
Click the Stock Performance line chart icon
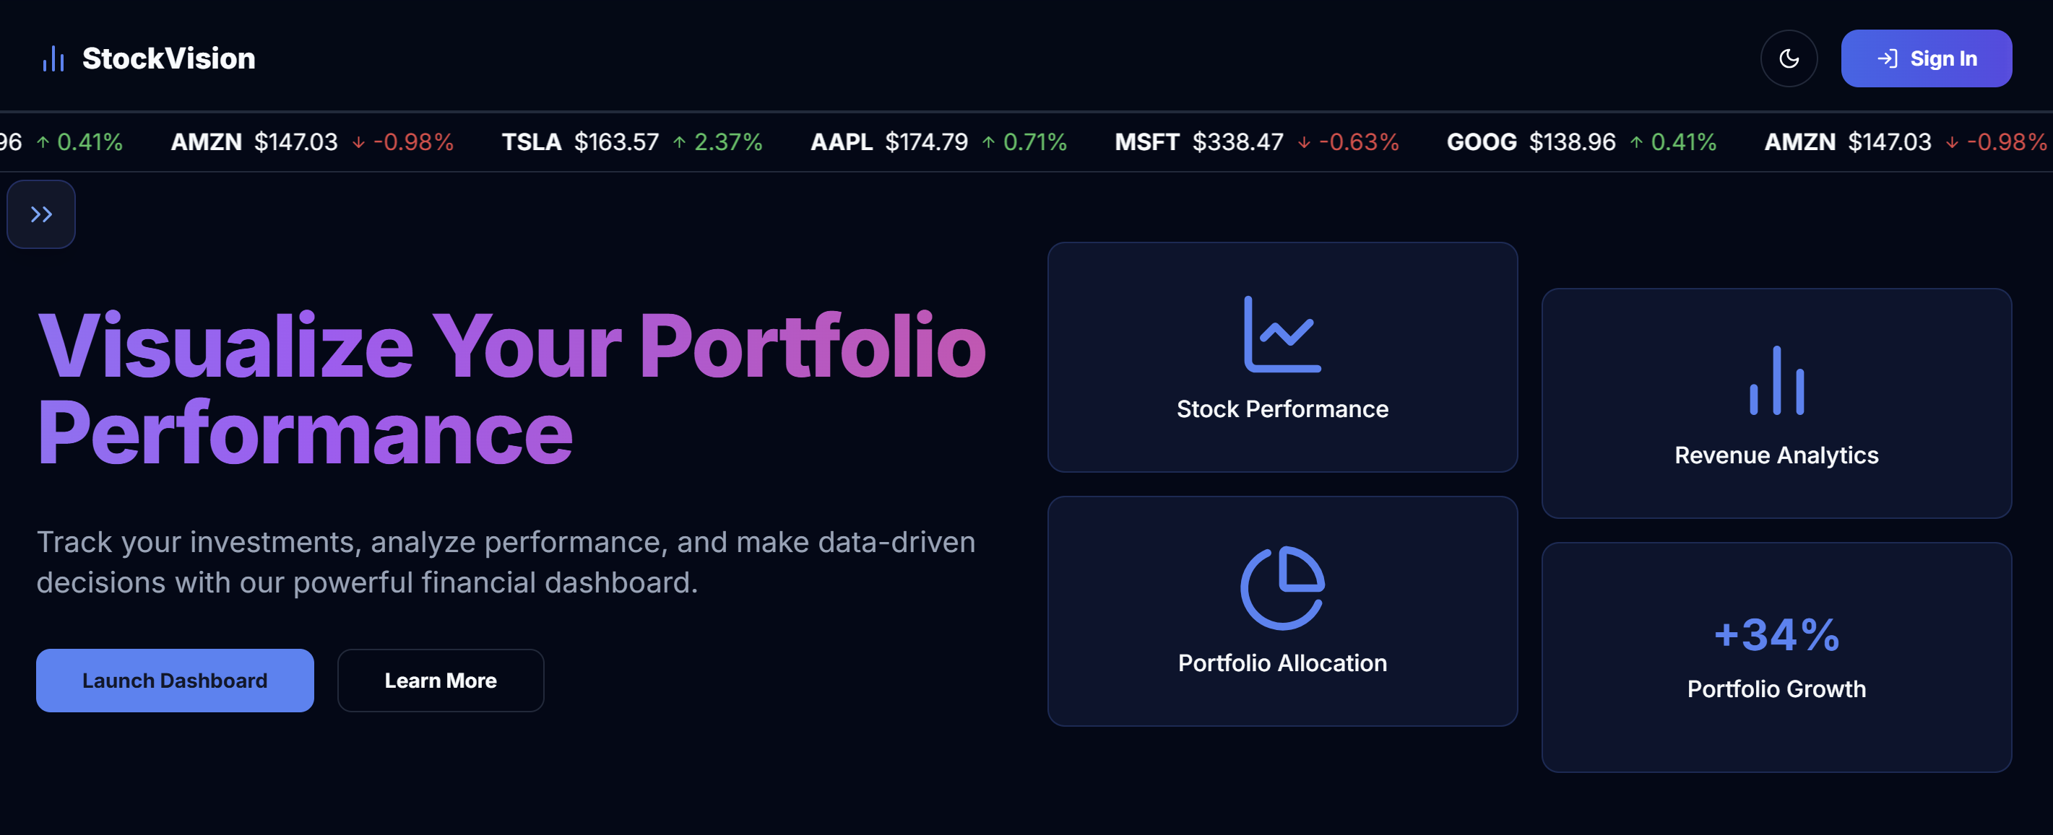coord(1282,333)
